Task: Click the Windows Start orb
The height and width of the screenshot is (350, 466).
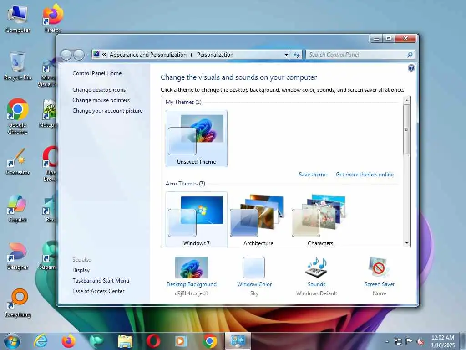Action: [x=12, y=341]
